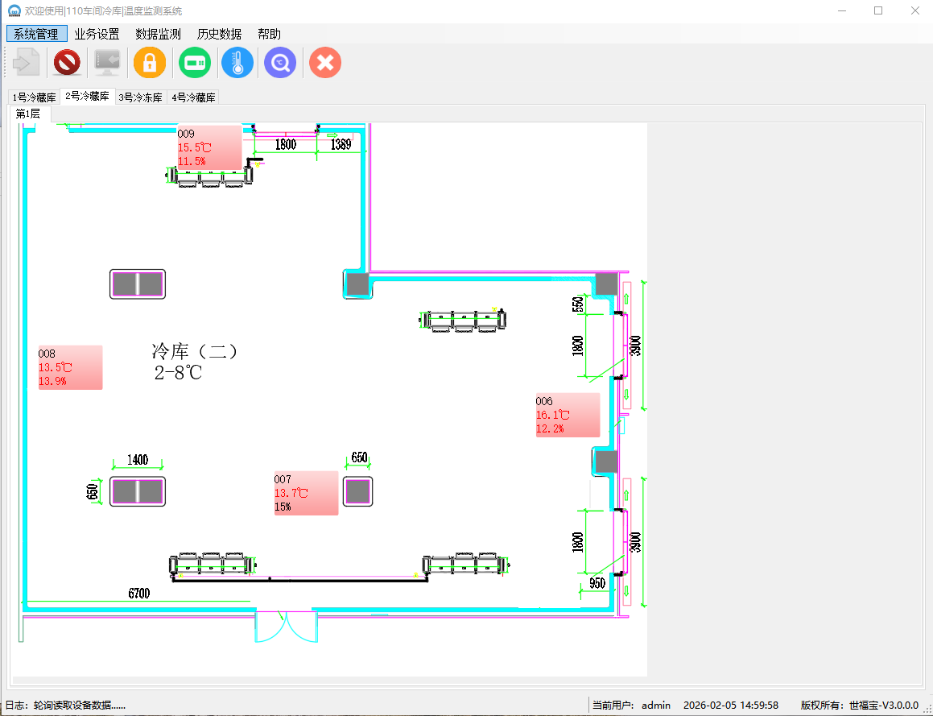This screenshot has height=716, width=933.
Task: Open the purple temperature search icon
Action: click(x=280, y=62)
